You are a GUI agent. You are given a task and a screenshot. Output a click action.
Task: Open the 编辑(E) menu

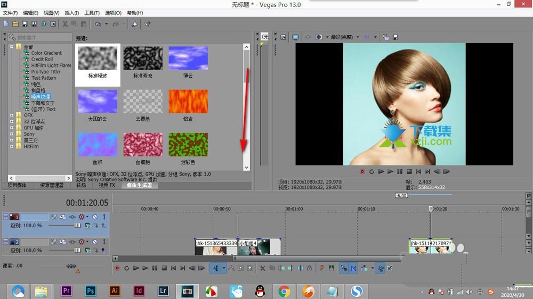(30, 13)
